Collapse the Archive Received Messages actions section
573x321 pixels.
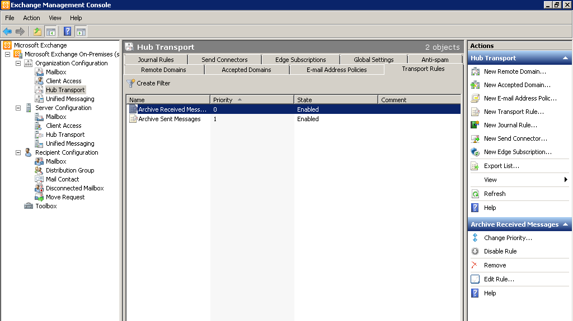pyautogui.click(x=565, y=224)
